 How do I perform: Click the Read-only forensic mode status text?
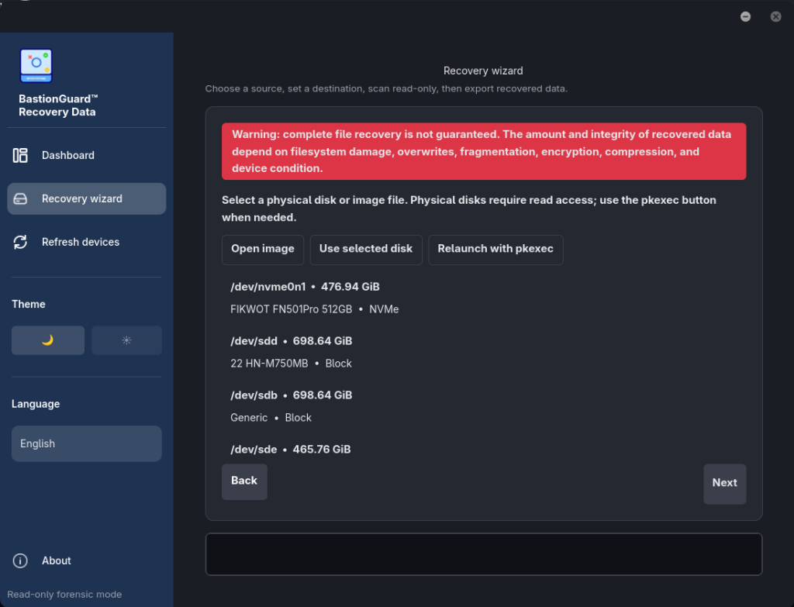pos(64,595)
